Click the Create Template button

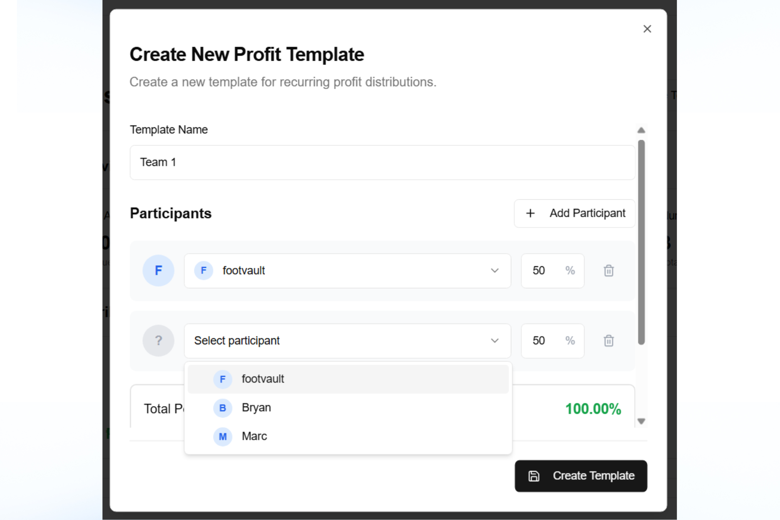(x=581, y=475)
